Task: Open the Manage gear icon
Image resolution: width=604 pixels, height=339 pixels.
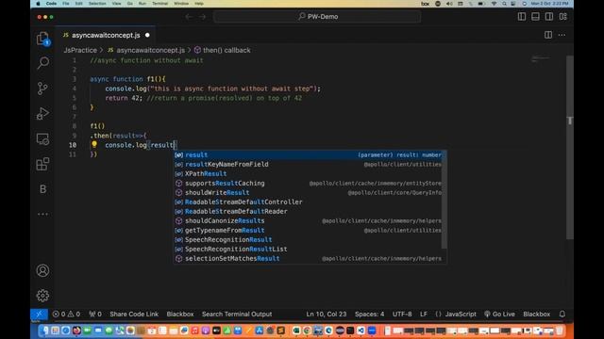Action: pyautogui.click(x=42, y=295)
